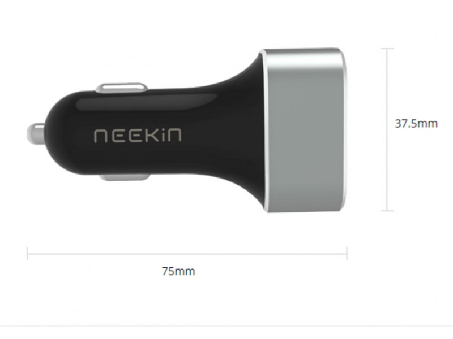The image size is (453, 339).
Task: Click the top silver spring contact clip
Action: (122, 88)
